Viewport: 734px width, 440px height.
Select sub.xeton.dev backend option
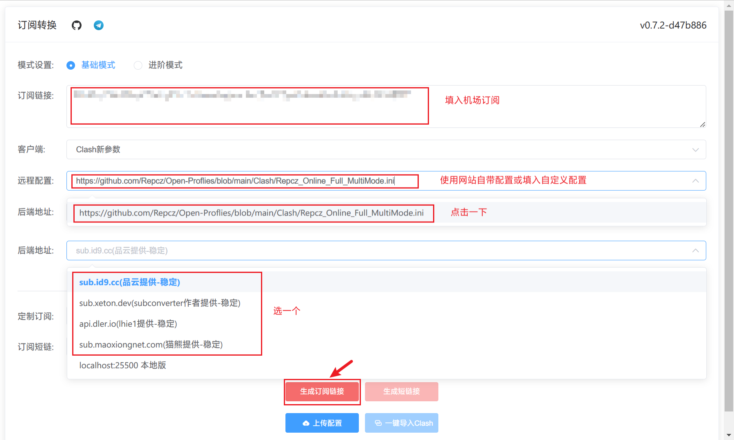click(x=160, y=303)
